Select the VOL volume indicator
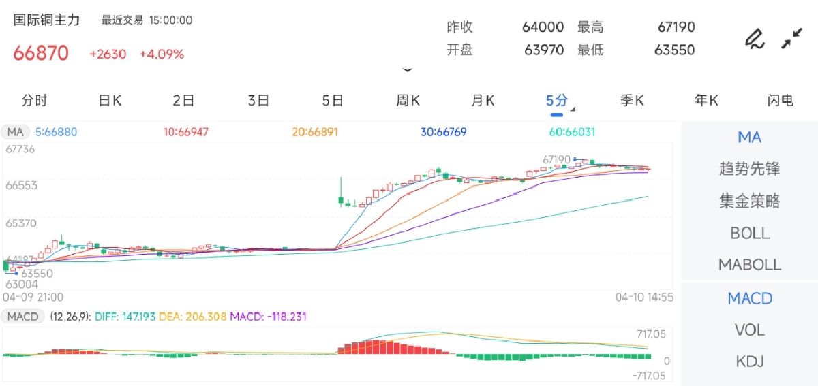The height and width of the screenshot is (386, 818). 750,330
